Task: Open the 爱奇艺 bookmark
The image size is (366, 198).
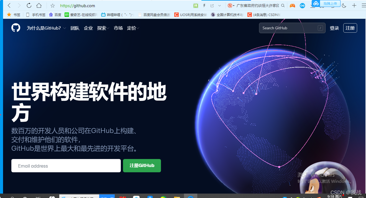Action: [x=81, y=15]
